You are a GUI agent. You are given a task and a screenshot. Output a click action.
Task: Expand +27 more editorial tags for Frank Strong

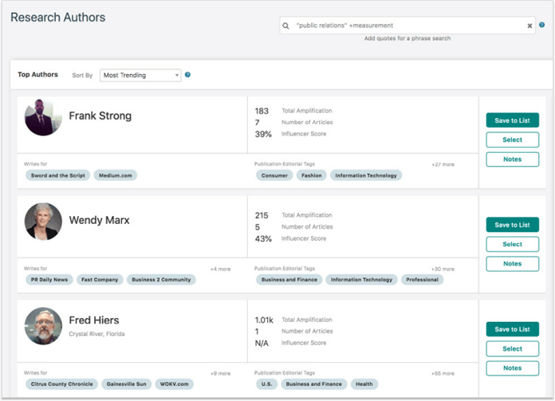pos(443,164)
